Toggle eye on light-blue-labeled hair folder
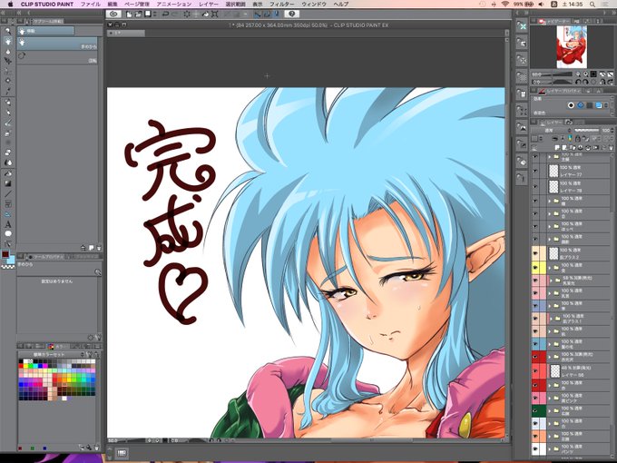This screenshot has width=617, height=463. click(x=534, y=344)
